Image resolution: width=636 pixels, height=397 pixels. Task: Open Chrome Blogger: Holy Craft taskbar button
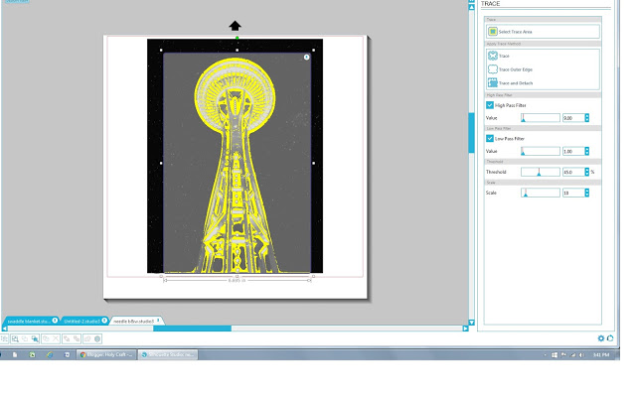coord(106,354)
